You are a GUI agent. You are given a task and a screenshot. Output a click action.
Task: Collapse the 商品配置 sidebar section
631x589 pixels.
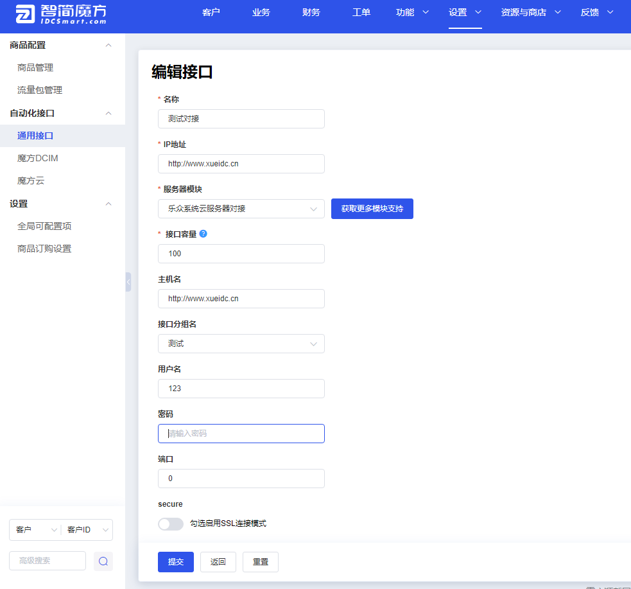tap(108, 45)
